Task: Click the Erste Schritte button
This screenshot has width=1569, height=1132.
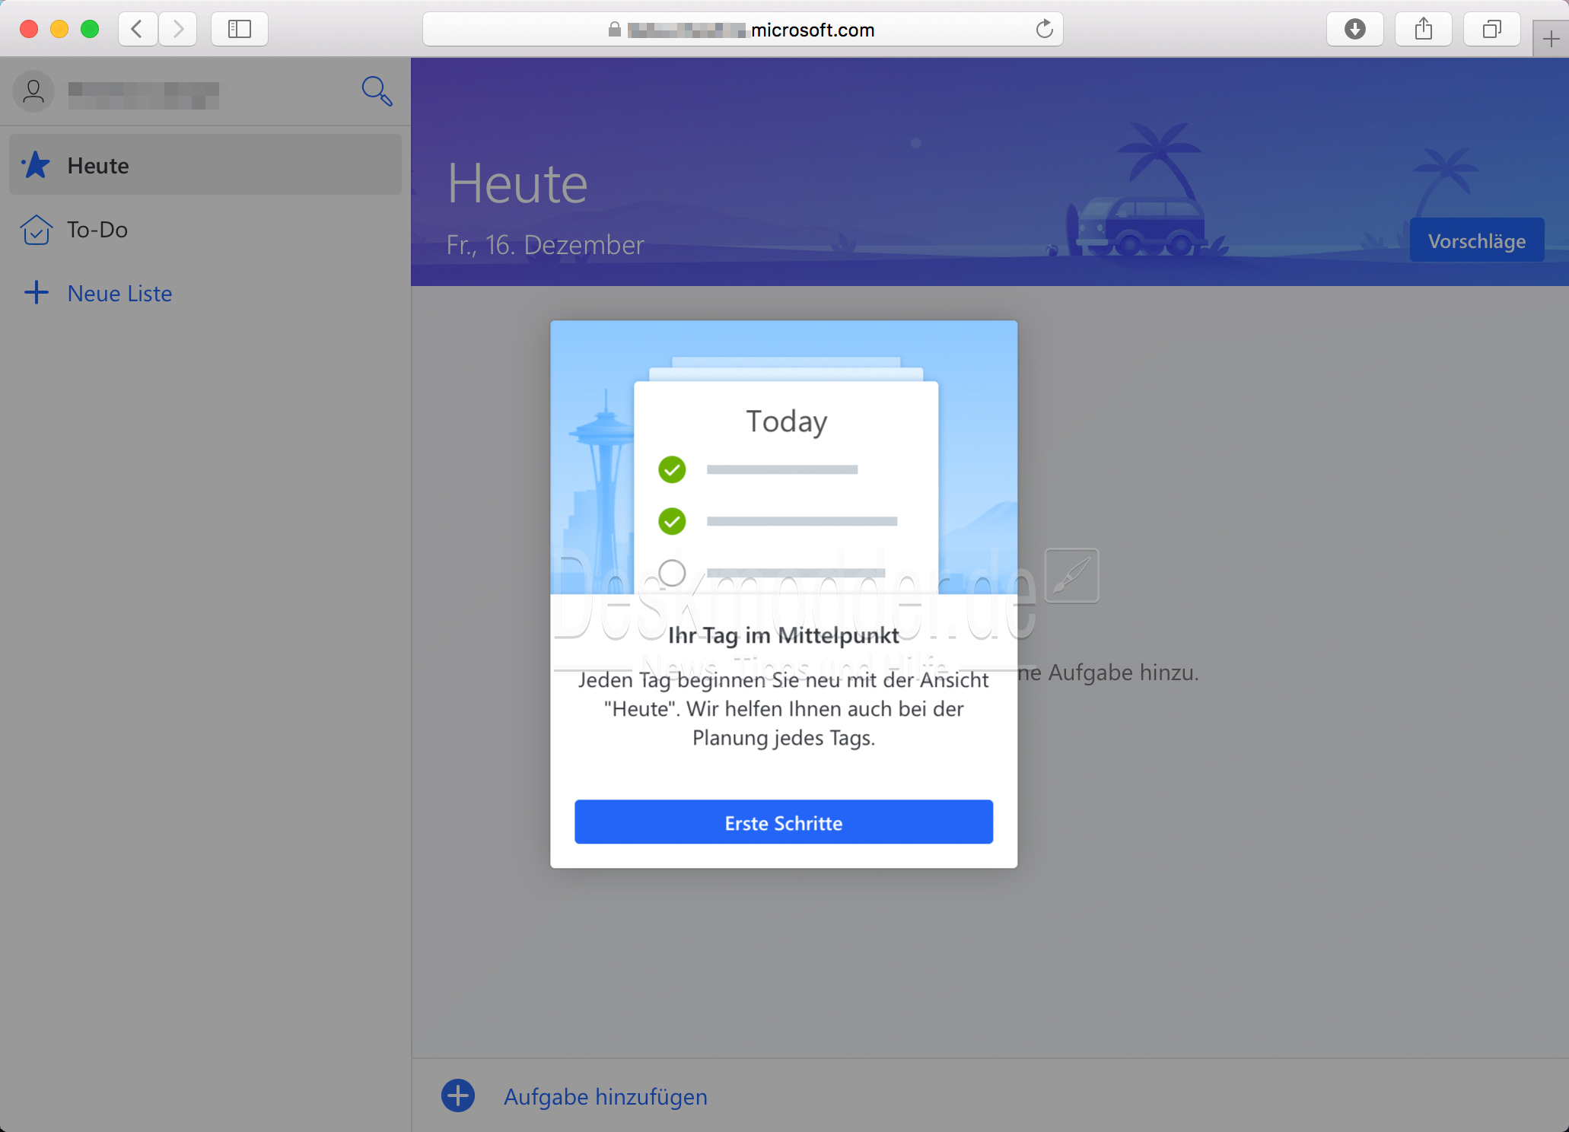Action: tap(783, 822)
